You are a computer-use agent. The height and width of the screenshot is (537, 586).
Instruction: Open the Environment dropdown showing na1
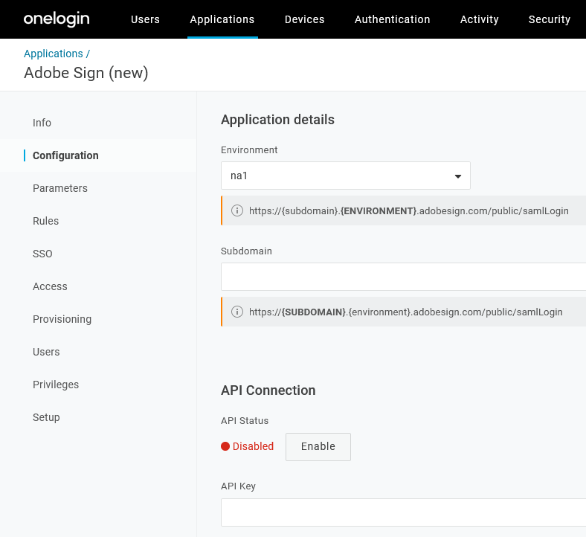(346, 176)
